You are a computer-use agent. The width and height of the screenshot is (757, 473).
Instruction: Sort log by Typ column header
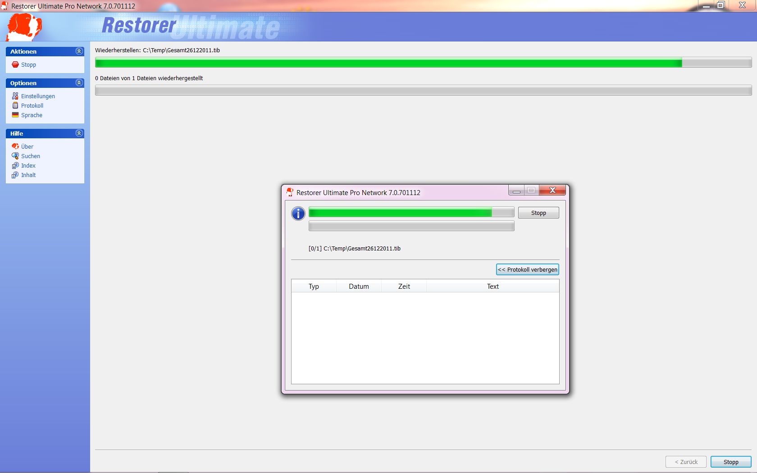click(x=314, y=286)
